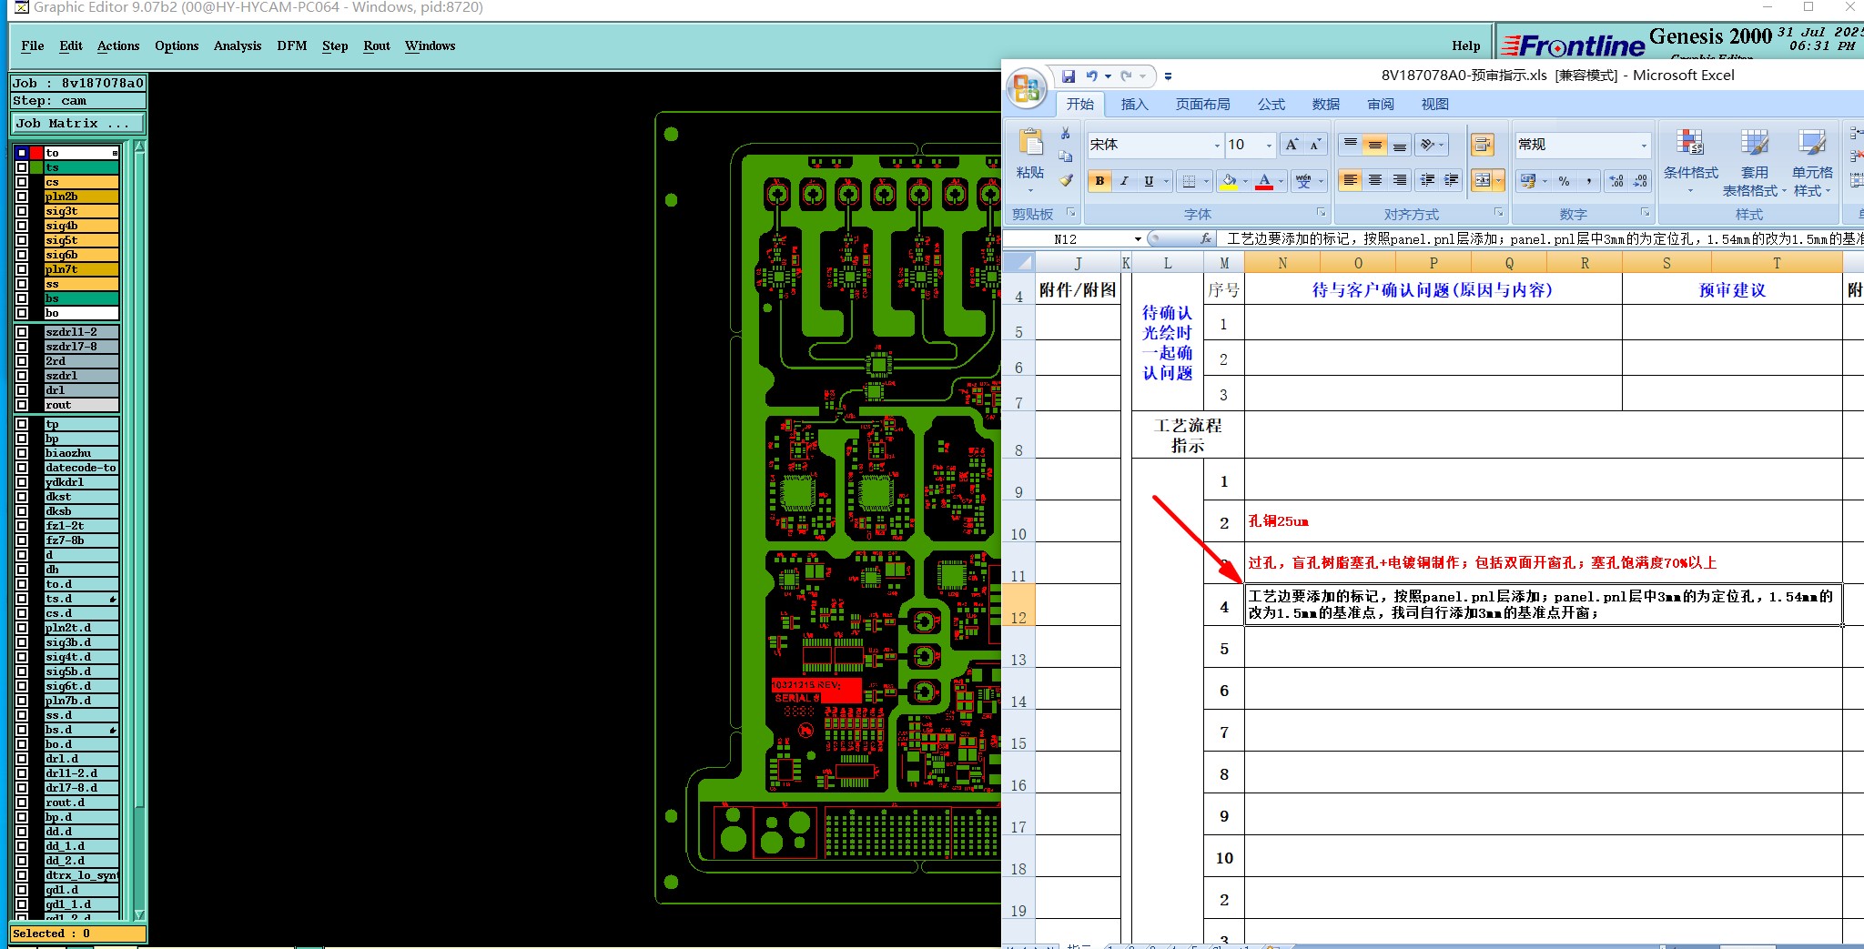1864x949 pixels.
Task: Click the round Office button in Excel
Action: point(1027,88)
